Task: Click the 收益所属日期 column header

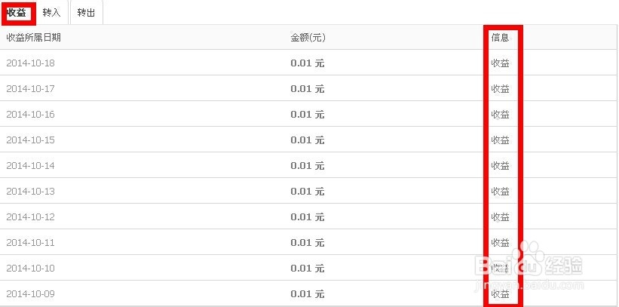Action: (34, 38)
